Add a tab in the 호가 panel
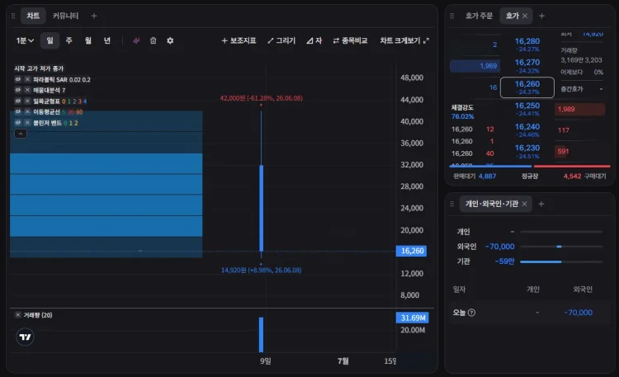619x377 pixels. point(541,16)
